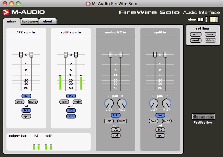This screenshot has width=223, height=157.
Task: Click the R127 pan knob of spdif in
Action: [166, 103]
